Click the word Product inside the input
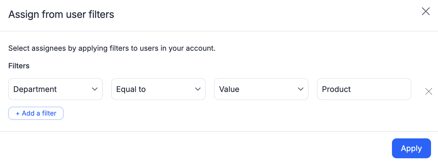The width and height of the screenshot is (438, 162). pos(336,89)
